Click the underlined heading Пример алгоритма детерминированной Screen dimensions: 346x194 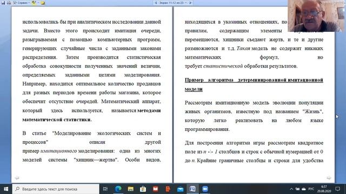236,80
